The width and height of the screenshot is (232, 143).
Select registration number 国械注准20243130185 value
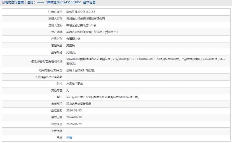(81, 12)
